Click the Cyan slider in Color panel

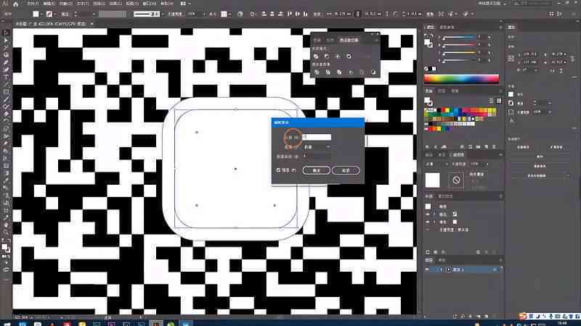(459, 38)
